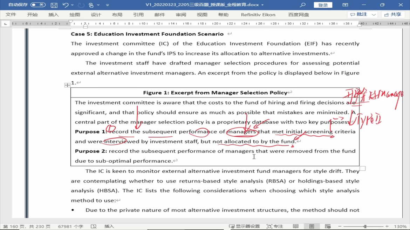Switch to the 审阅 tab
The width and height of the screenshot is (410, 230).
(x=181, y=15)
